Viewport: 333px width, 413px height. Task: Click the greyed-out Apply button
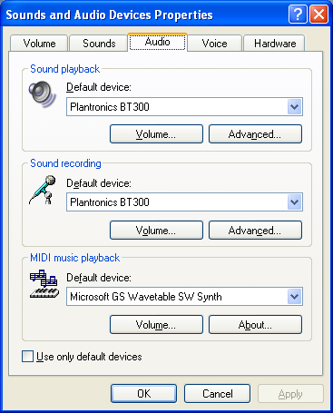click(290, 394)
